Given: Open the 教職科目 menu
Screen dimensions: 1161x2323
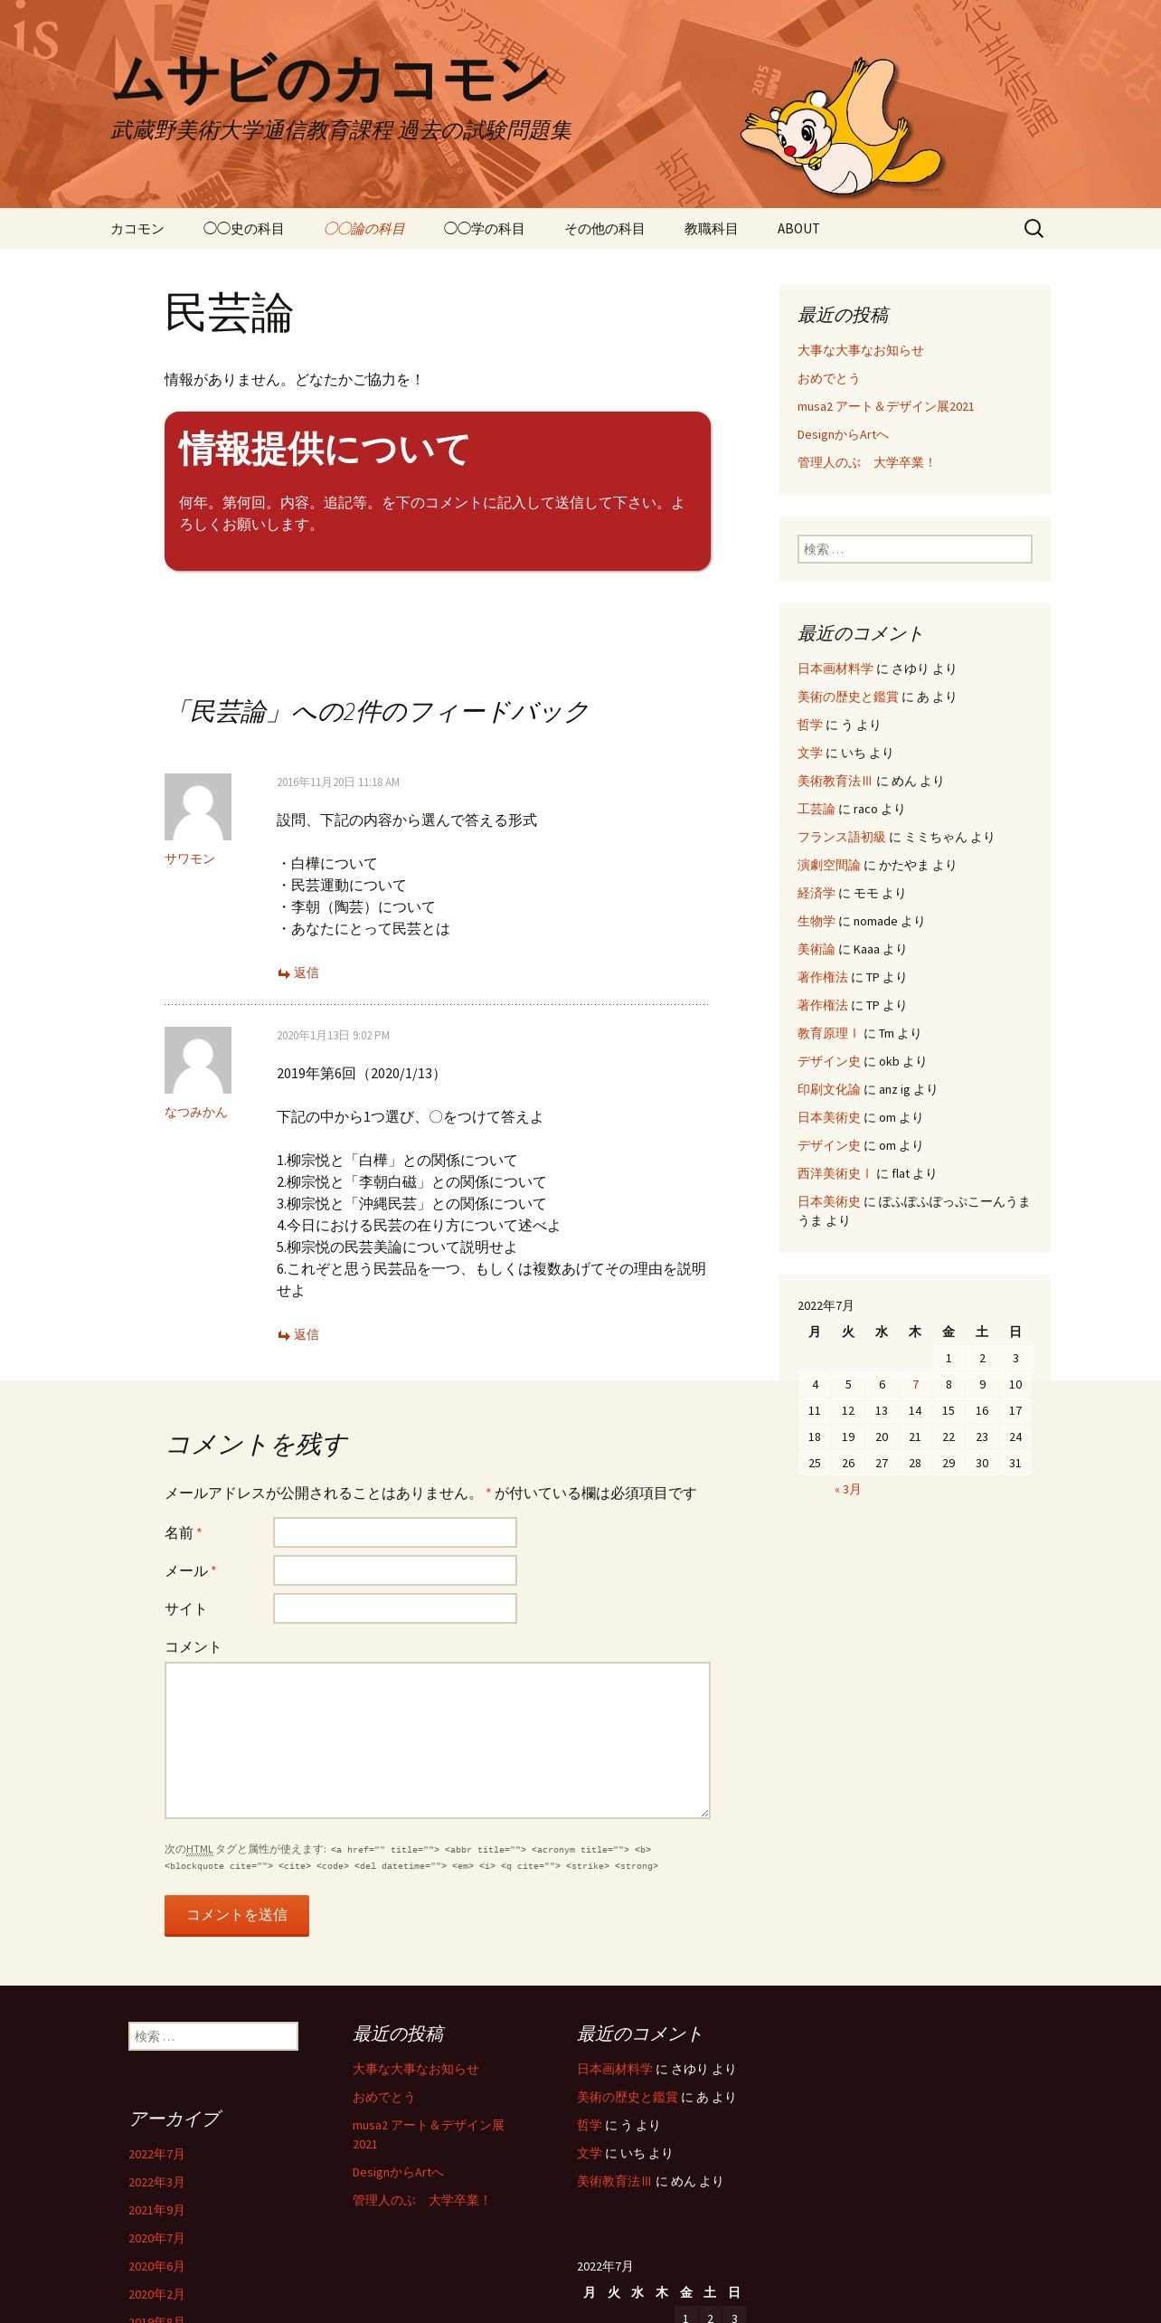Looking at the screenshot, I should pyautogui.click(x=711, y=229).
